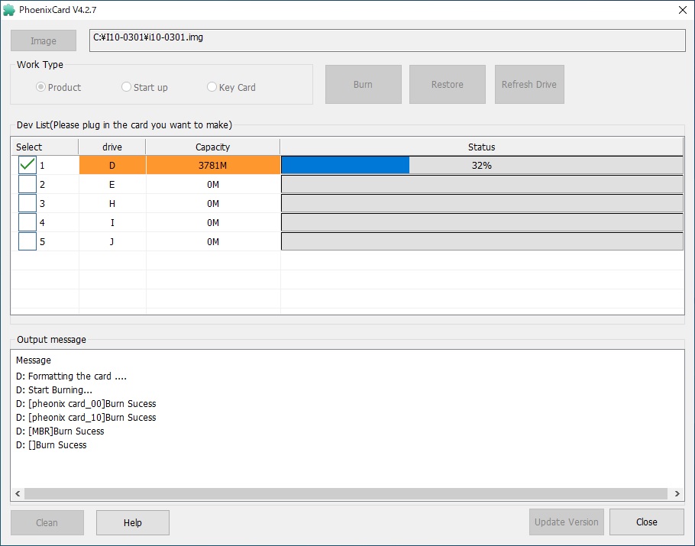Viewport: 695px width, 546px height.
Task: Open the Image file browse button
Action: (44, 40)
